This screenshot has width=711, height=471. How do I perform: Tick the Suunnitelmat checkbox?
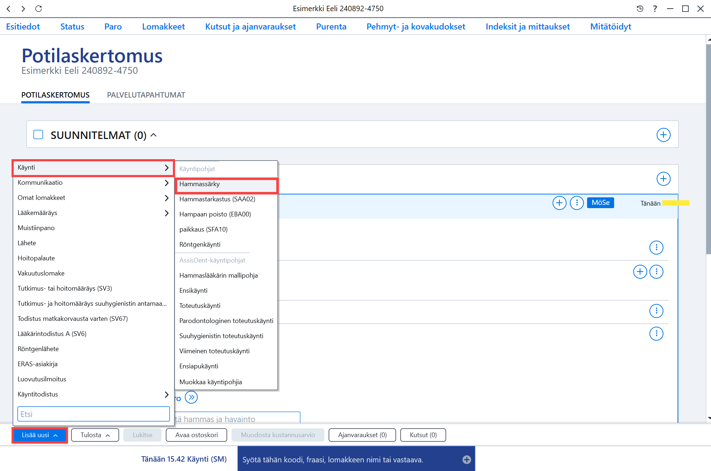38,135
